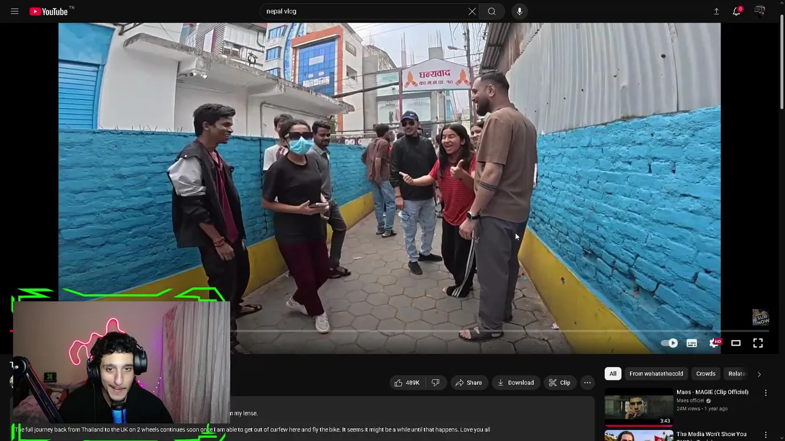Open more actions menu below video
The image size is (785, 441).
(x=588, y=383)
